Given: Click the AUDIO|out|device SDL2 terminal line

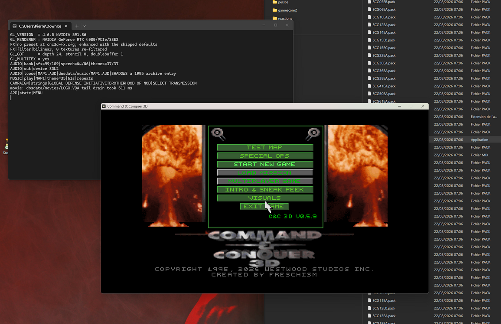Looking at the screenshot, I should [34, 69].
